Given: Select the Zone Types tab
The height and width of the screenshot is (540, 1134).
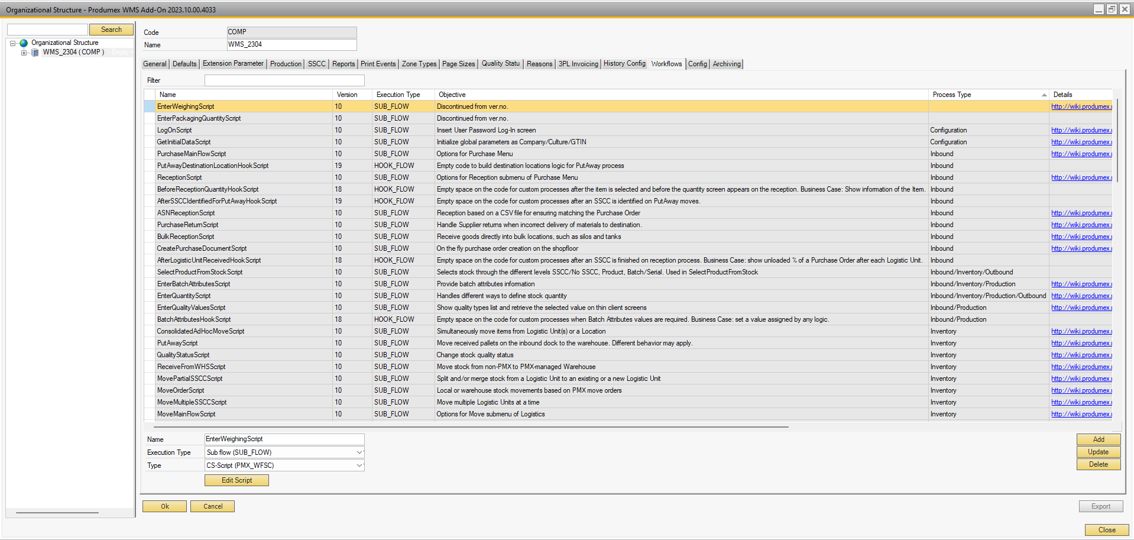Looking at the screenshot, I should point(419,64).
